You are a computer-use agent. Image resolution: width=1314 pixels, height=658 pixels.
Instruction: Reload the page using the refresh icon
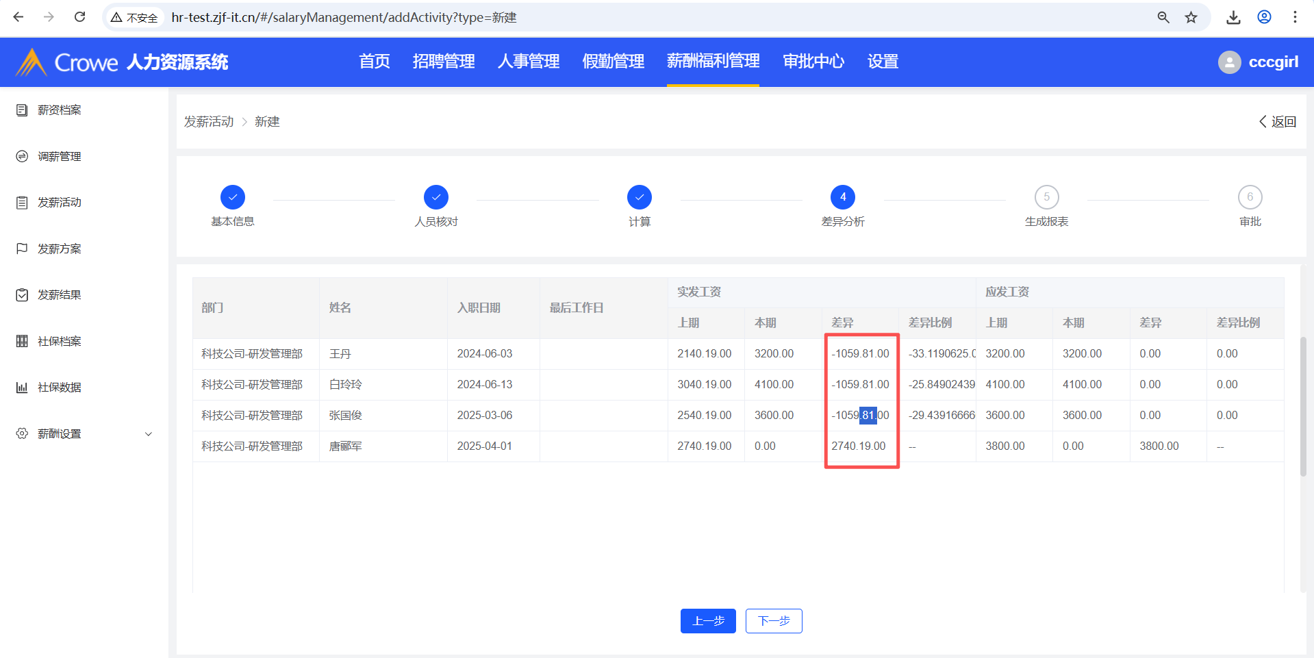[x=80, y=17]
